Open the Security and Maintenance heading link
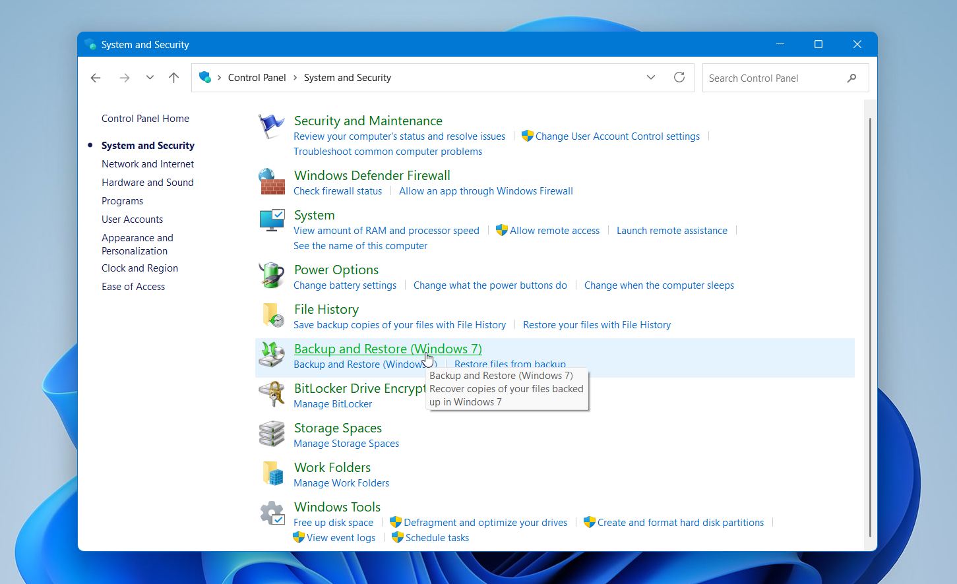Screen dimensions: 957x584 [x=368, y=121]
